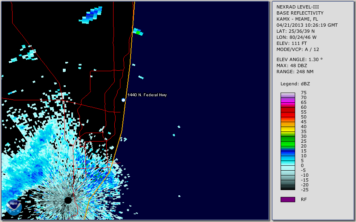Click the NOAA logo on the map
Screen dimensions: 356x222
pos(14,207)
